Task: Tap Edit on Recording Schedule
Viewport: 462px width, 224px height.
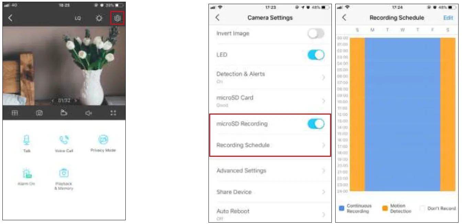Action: pos(448,18)
